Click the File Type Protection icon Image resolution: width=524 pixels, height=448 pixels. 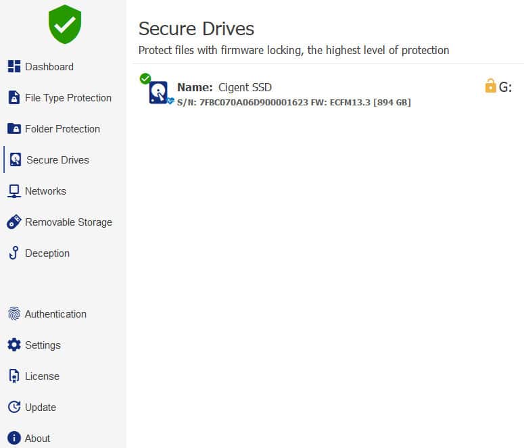pos(14,97)
